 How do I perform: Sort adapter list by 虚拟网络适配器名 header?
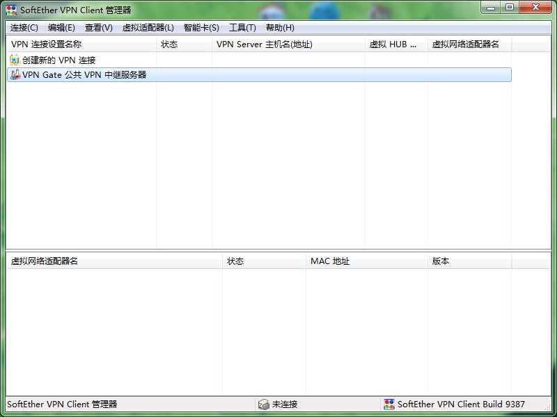(114, 261)
